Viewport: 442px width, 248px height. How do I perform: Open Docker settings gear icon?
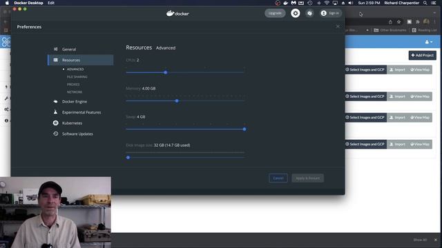click(x=295, y=13)
